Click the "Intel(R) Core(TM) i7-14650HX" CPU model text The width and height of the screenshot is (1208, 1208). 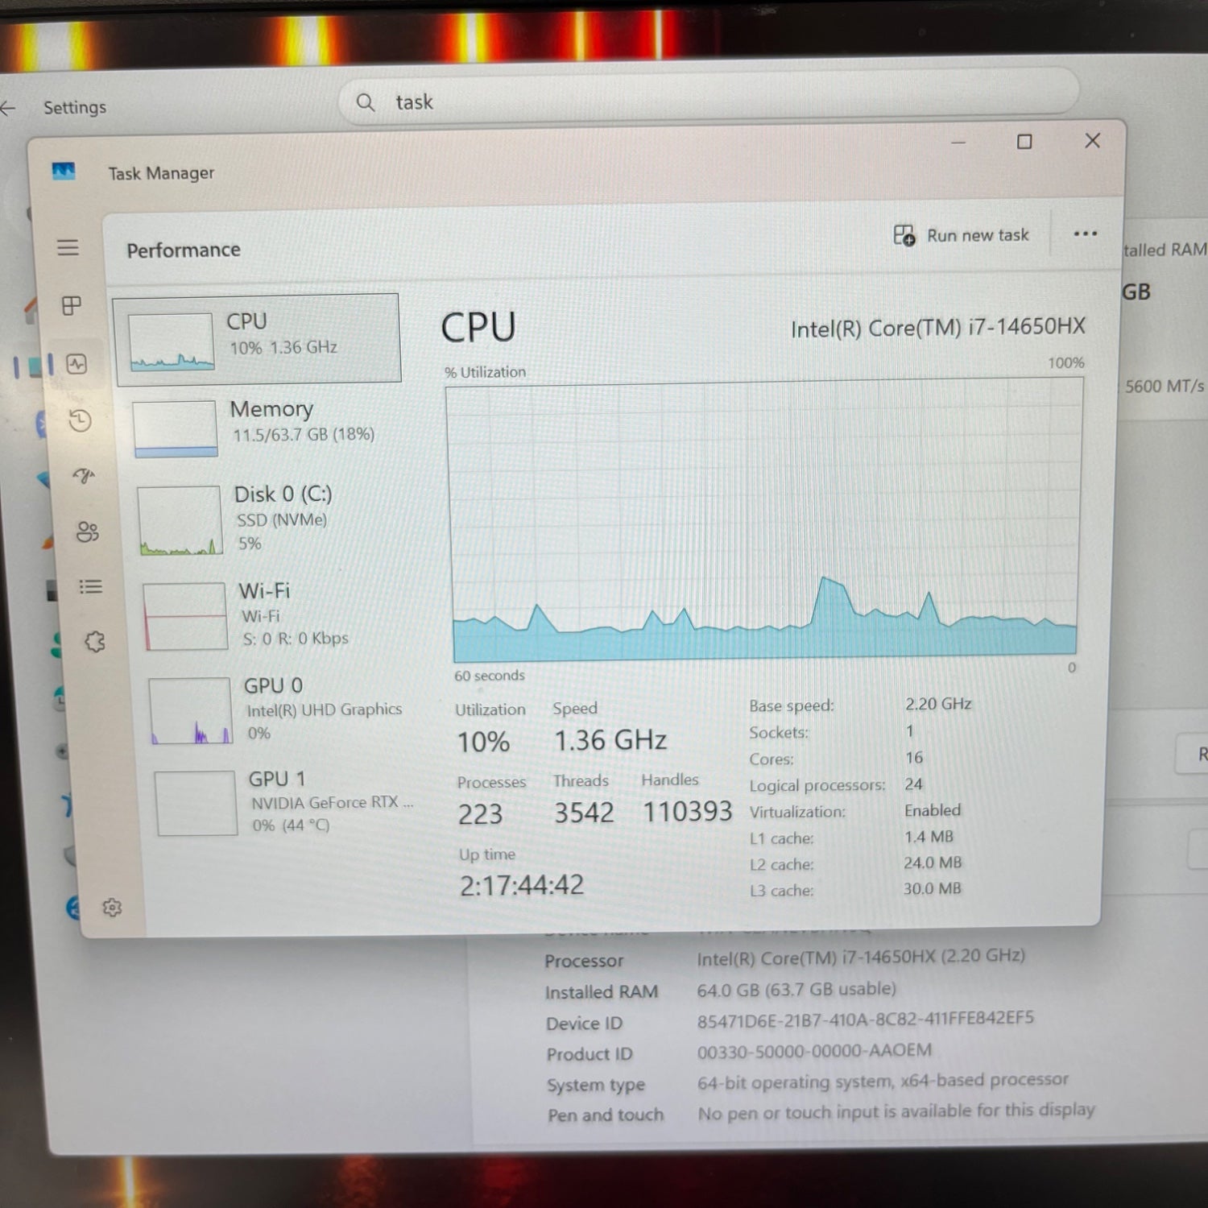tap(938, 327)
